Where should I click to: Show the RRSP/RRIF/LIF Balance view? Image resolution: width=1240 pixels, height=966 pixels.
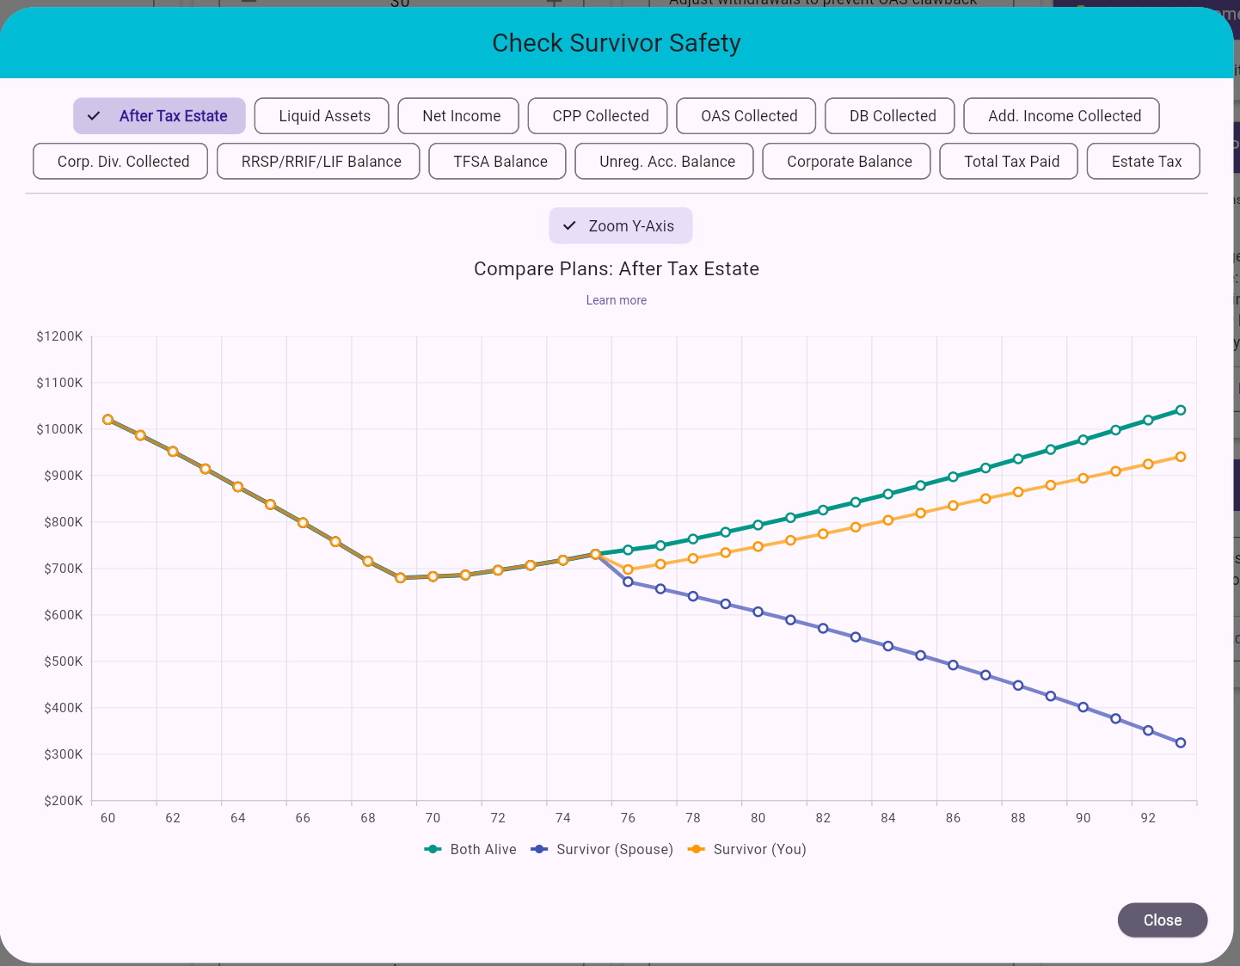click(318, 161)
